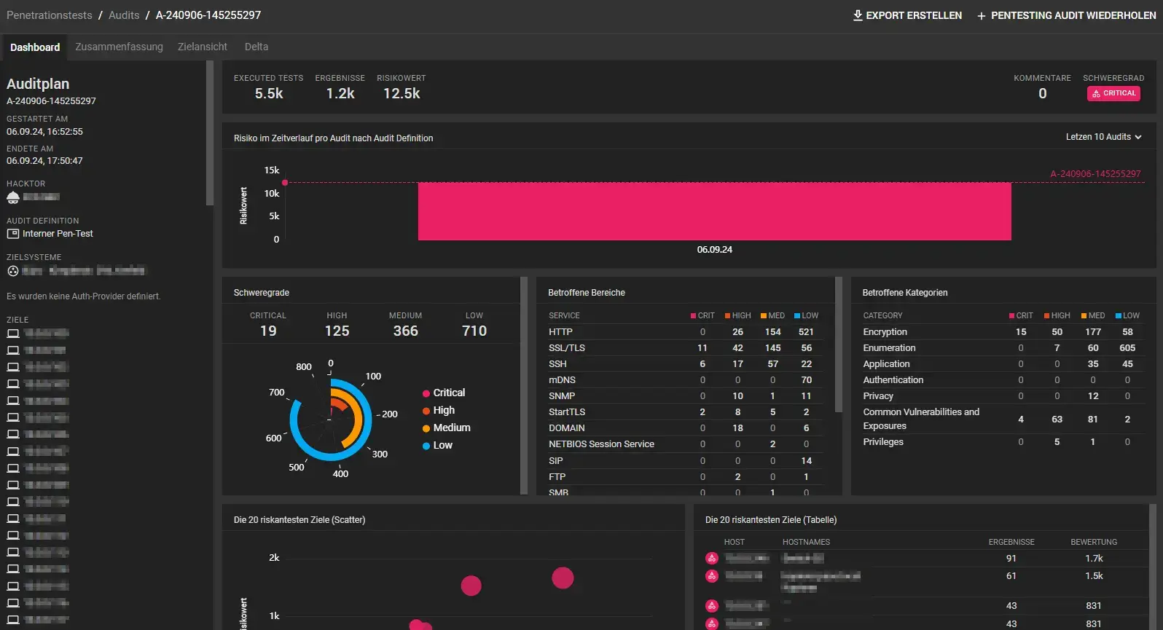The width and height of the screenshot is (1163, 630).
Task: Go to Audits breadcrumb
Action: tap(124, 15)
